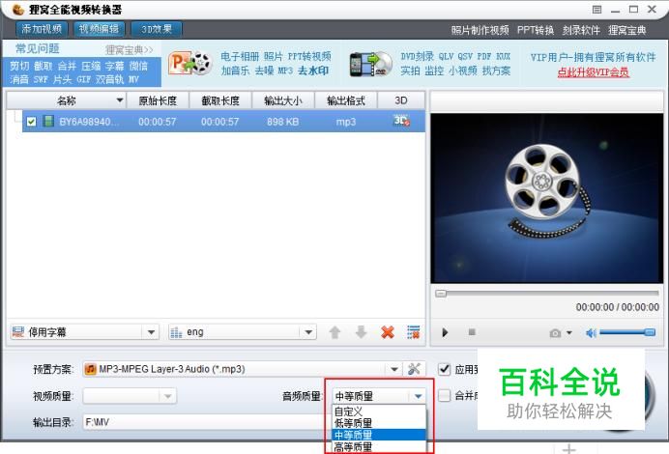Click the 字幕 help link
669x454 pixels.
[115, 66]
